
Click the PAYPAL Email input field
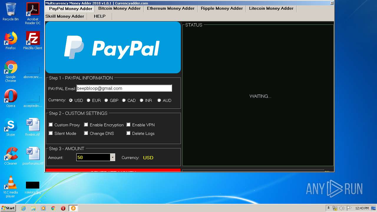pyautogui.click(x=124, y=88)
